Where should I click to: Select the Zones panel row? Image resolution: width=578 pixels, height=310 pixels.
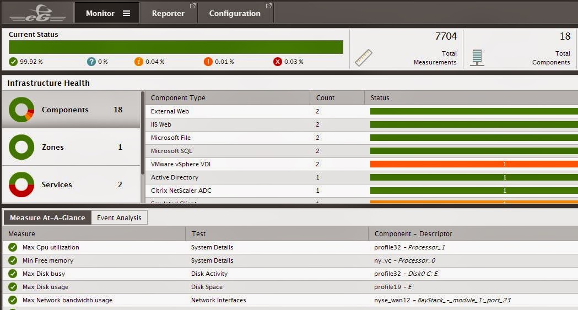coord(71,147)
